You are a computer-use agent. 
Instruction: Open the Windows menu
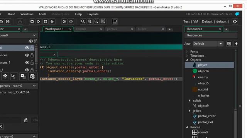point(27,14)
